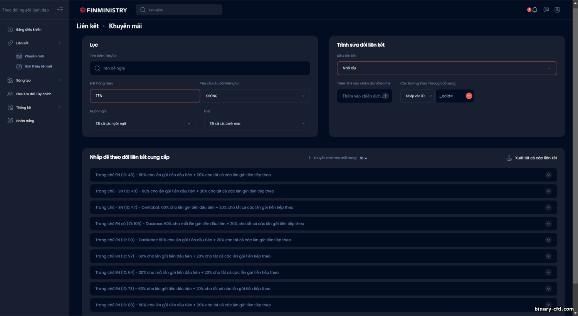Change the promotions per page count dropdown

363,158
